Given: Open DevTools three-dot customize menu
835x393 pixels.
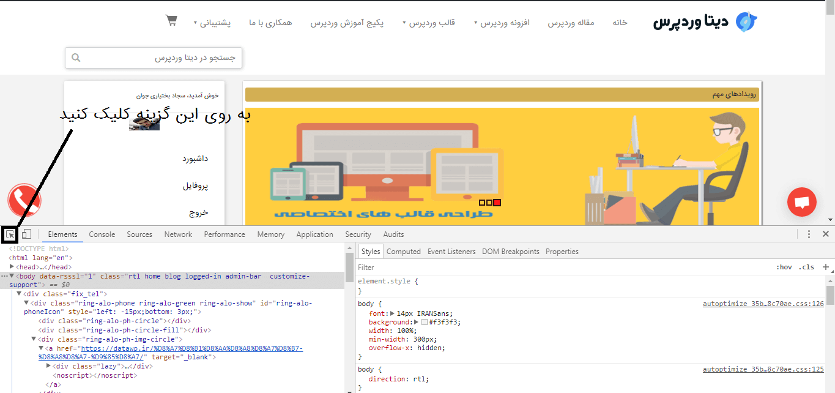Looking at the screenshot, I should (809, 234).
